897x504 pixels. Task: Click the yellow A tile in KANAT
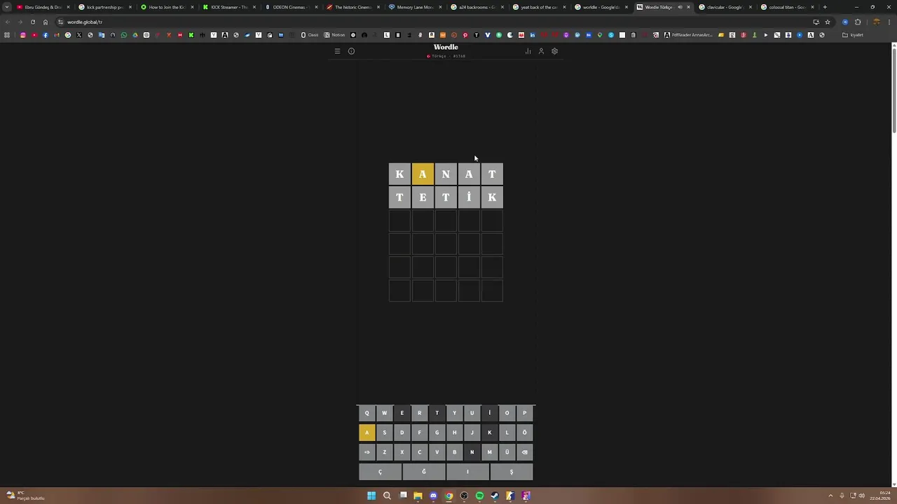423,174
